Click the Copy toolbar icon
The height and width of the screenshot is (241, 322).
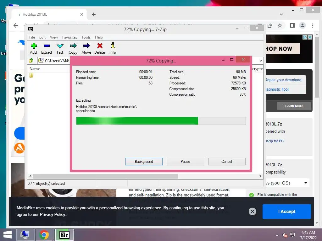(73, 48)
